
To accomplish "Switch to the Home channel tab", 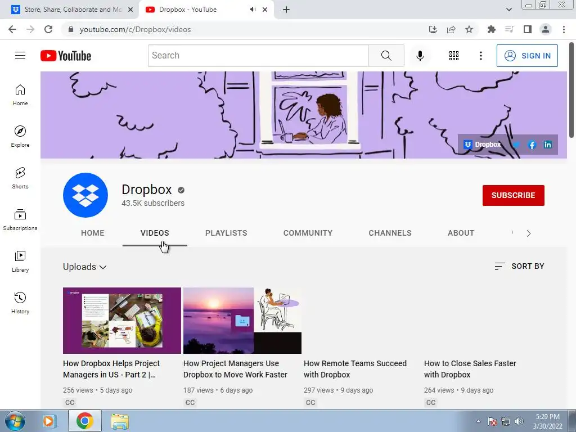I will click(x=93, y=233).
